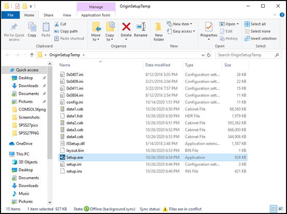Click the Manage contextual tab
287x214 pixels.
96,7
